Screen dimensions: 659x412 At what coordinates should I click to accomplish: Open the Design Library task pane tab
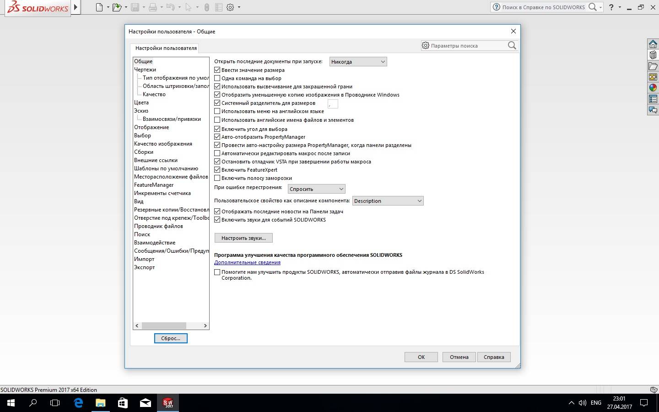[653, 55]
